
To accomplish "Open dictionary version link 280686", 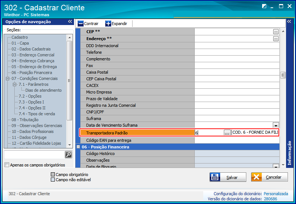I will [x=270, y=199].
